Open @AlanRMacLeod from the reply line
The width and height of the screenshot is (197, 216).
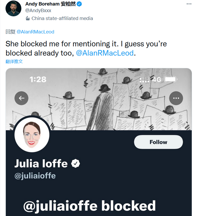[35, 32]
